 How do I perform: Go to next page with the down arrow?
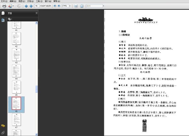pyautogui.click(x=31, y=6)
